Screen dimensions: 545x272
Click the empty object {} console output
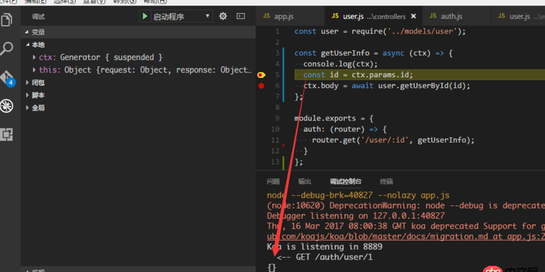click(x=272, y=267)
